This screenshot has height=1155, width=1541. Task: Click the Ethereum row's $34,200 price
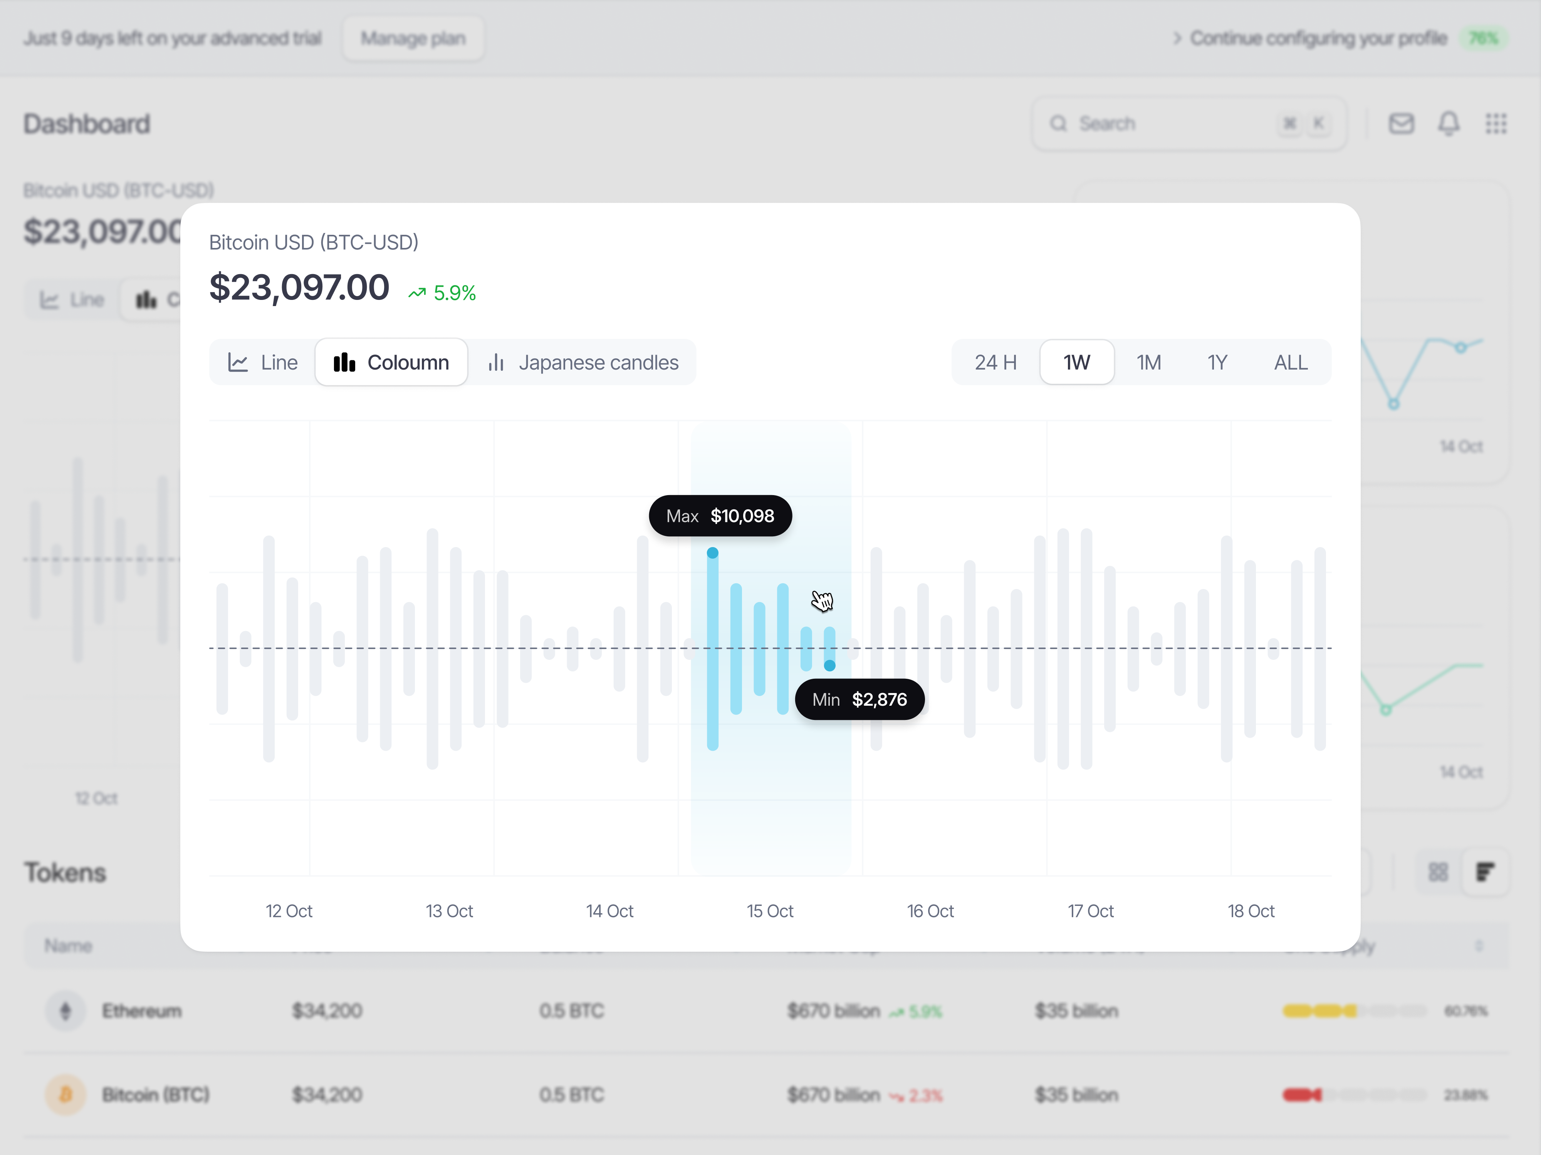coord(327,1010)
